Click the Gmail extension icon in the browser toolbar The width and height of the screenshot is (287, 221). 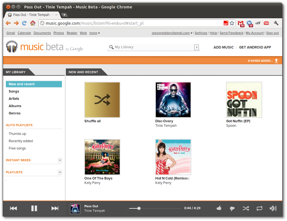pos(240,24)
